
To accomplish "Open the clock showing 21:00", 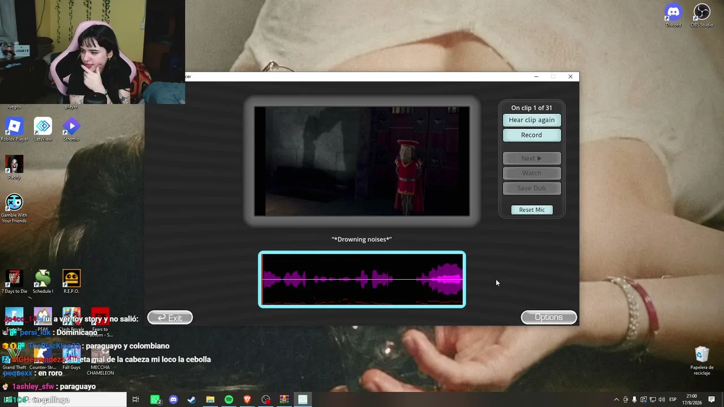I will (x=692, y=400).
